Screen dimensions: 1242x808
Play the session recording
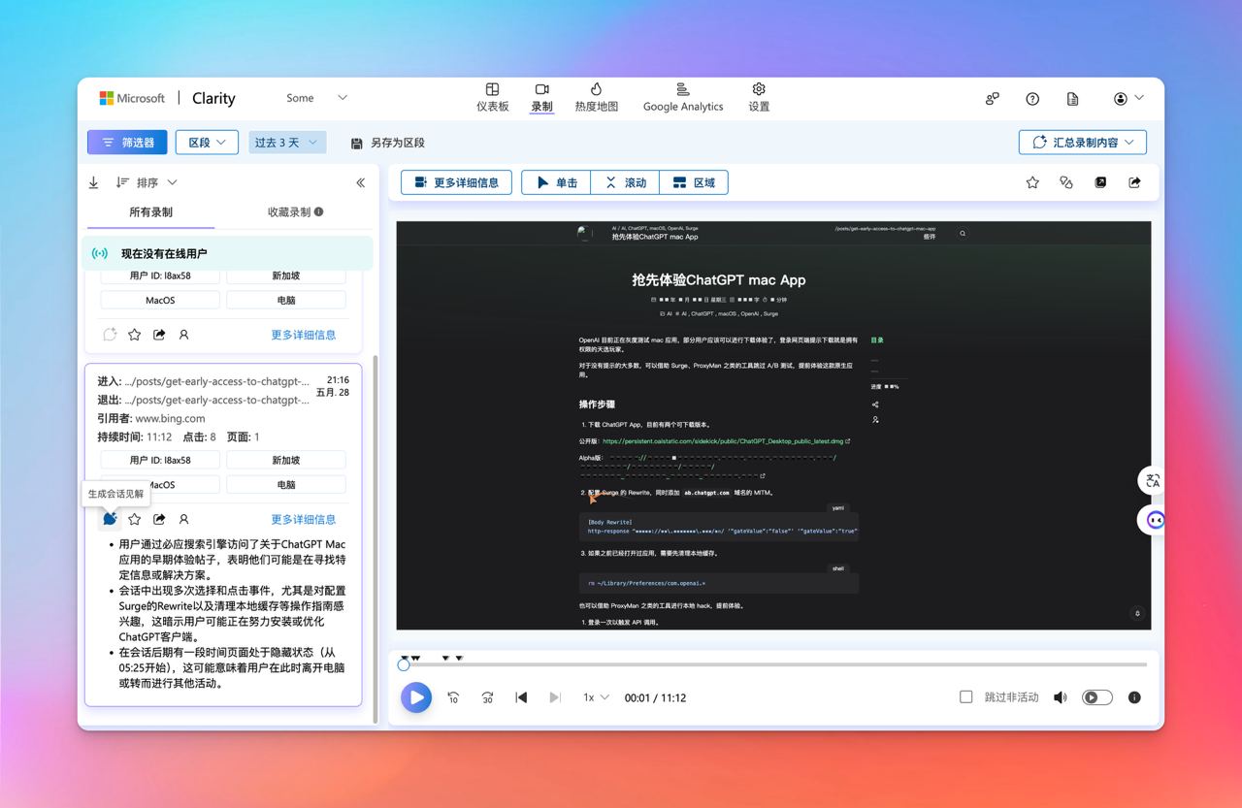(x=416, y=696)
